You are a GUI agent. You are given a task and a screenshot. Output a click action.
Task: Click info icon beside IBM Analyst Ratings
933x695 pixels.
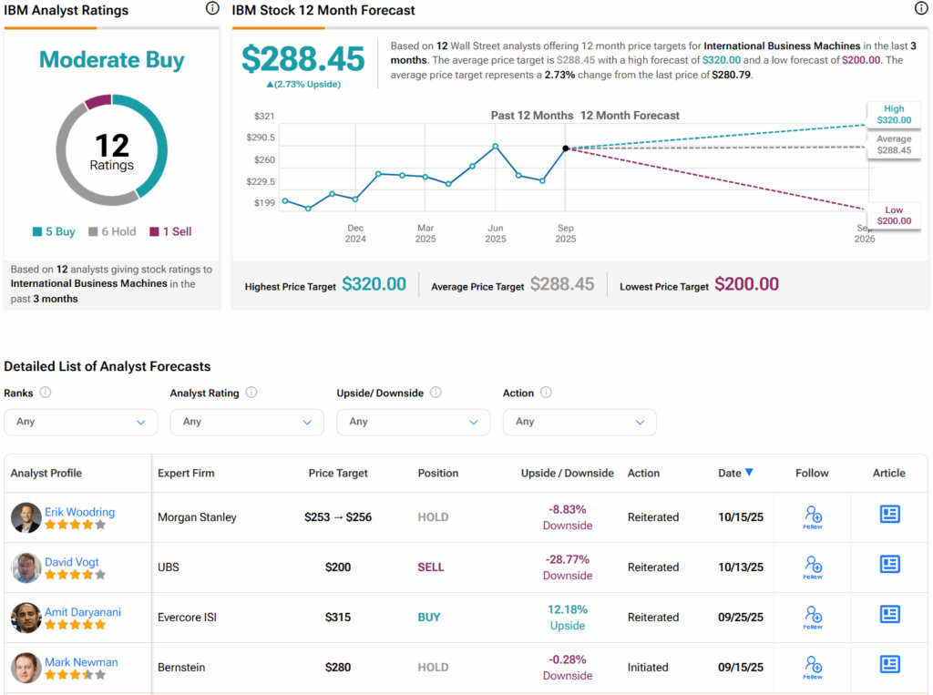(x=212, y=9)
